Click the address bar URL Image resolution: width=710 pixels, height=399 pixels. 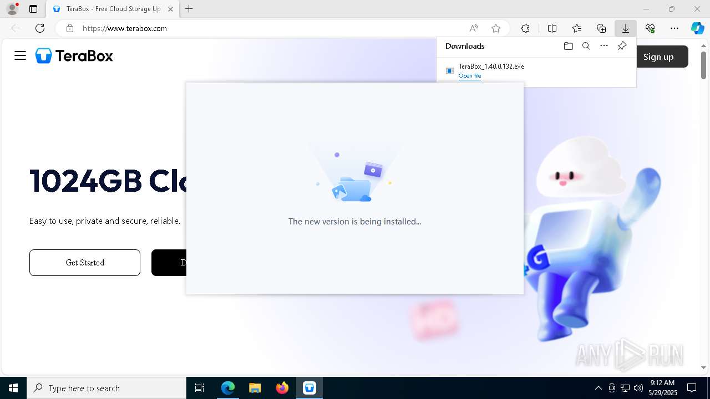(125, 28)
